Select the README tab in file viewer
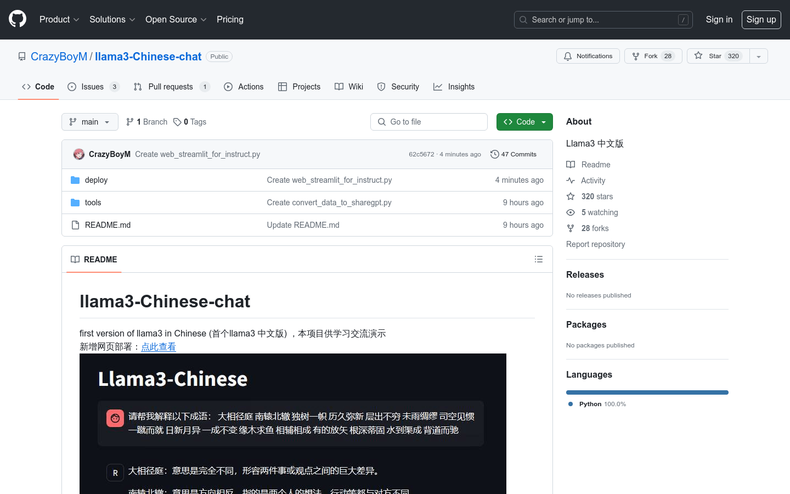Viewport: 790px width, 494px height. point(94,260)
